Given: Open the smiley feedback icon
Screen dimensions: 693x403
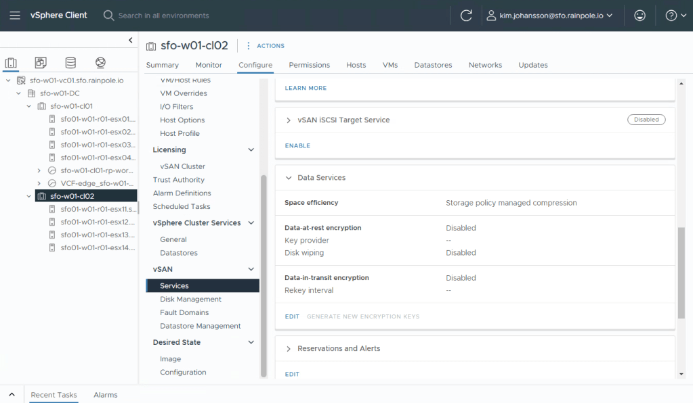Looking at the screenshot, I should (639, 16).
